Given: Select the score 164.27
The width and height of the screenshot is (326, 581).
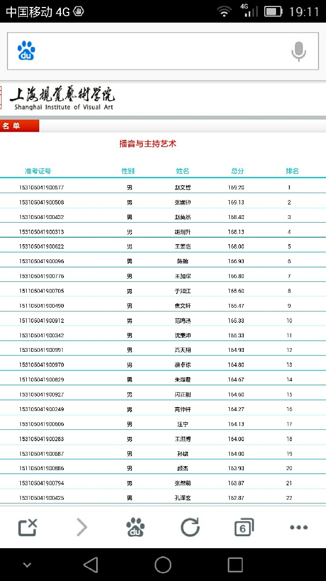Looking at the screenshot, I should (236, 409).
